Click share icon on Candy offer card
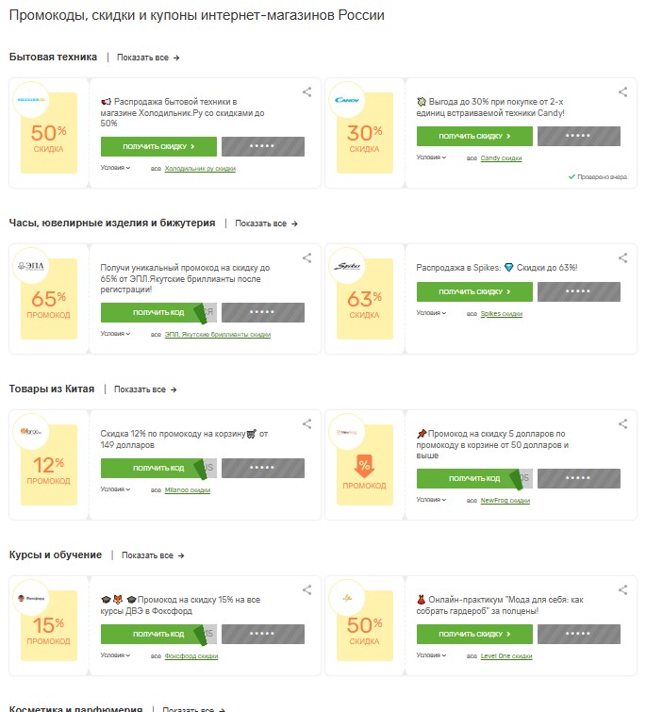 (x=622, y=92)
